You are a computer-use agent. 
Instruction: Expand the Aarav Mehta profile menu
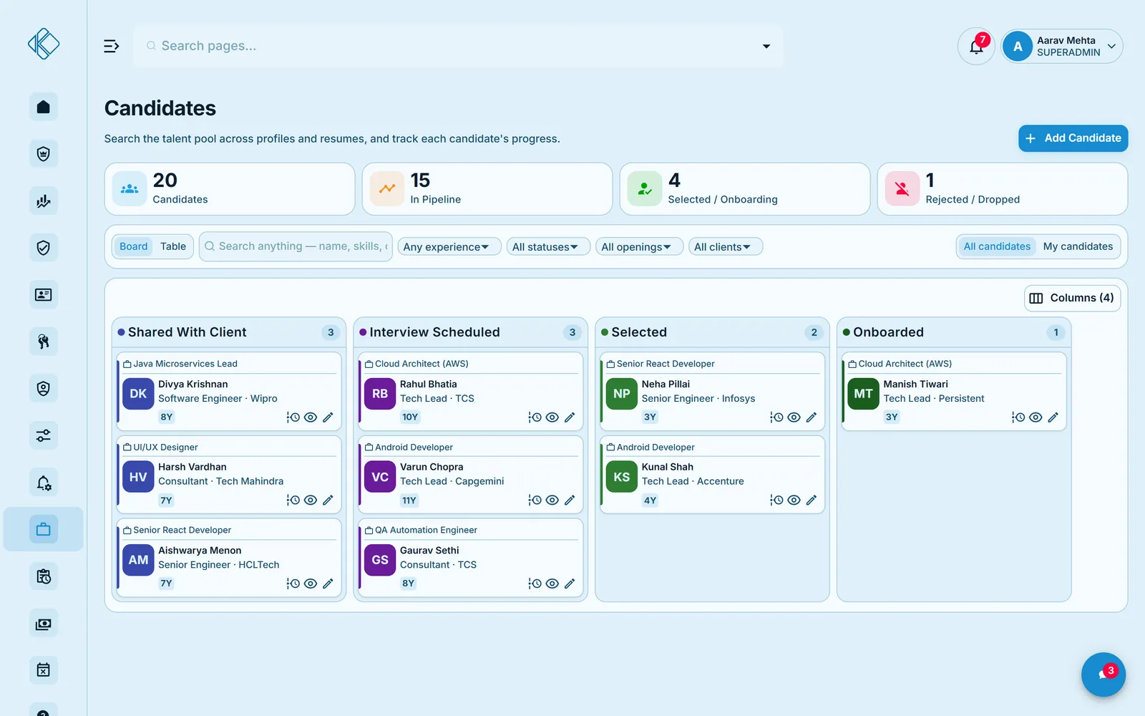click(x=1062, y=47)
